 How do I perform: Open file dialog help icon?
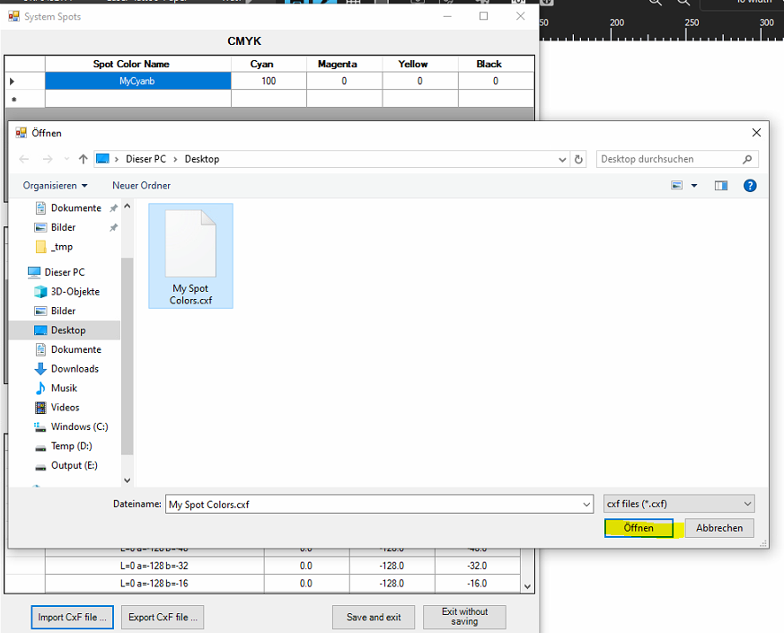tap(750, 186)
